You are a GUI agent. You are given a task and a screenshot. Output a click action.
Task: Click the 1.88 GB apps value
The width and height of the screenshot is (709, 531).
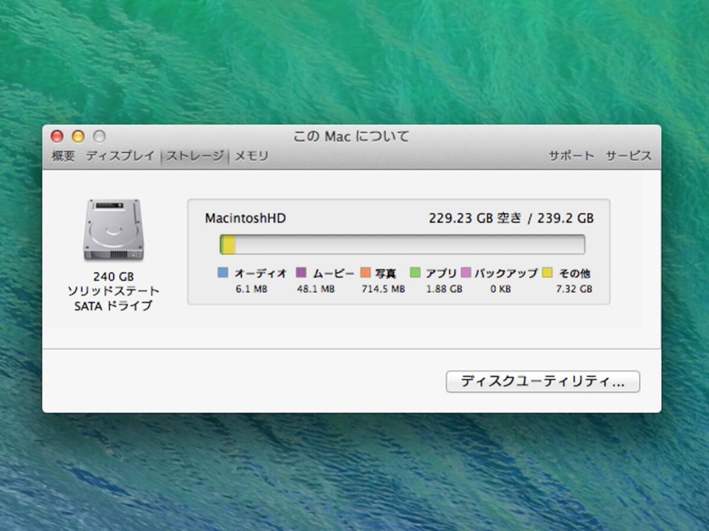444,289
